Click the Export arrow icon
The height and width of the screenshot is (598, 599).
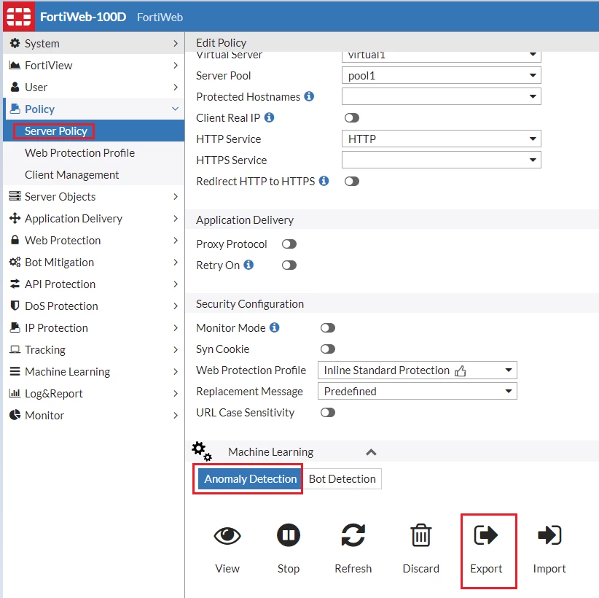click(x=486, y=535)
